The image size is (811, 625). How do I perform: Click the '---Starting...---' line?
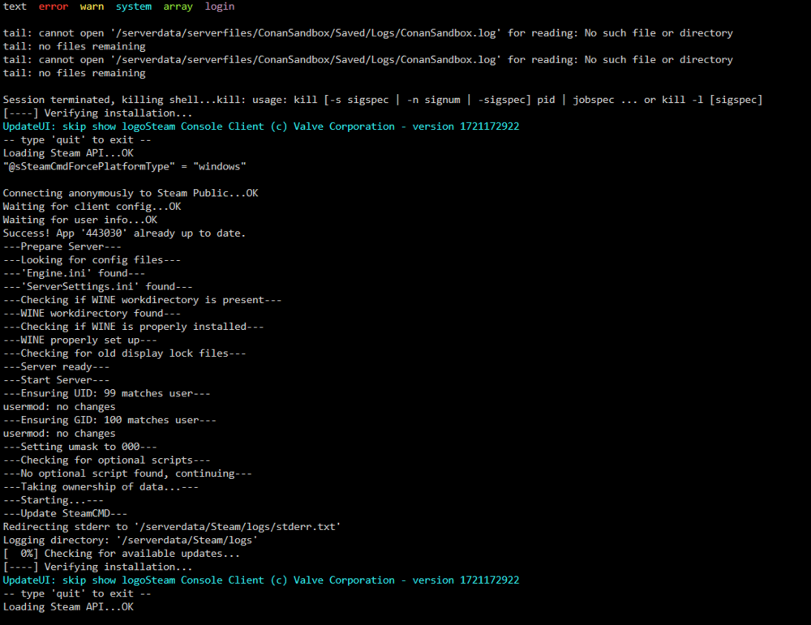click(54, 501)
